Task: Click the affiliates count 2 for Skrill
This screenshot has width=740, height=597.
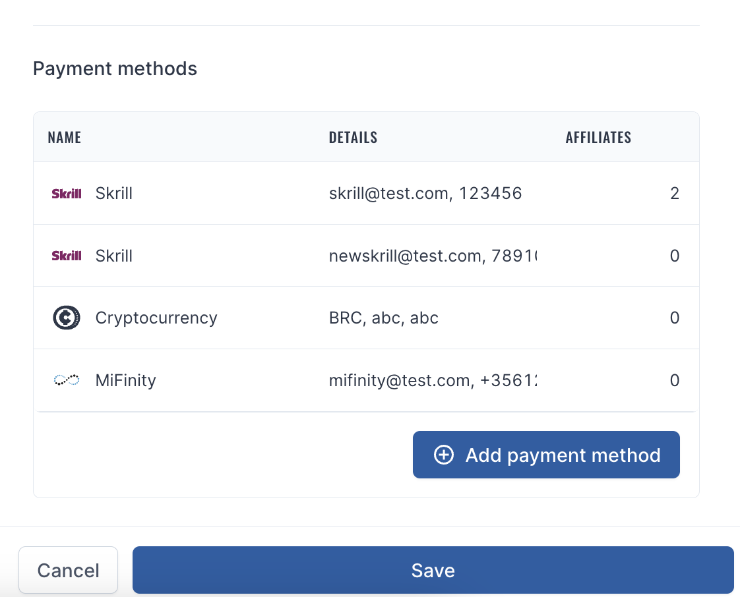Action: [675, 193]
